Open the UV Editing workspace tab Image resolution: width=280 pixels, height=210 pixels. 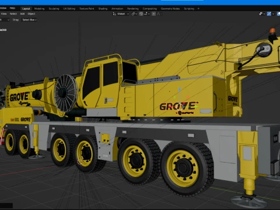pyautogui.click(x=69, y=9)
